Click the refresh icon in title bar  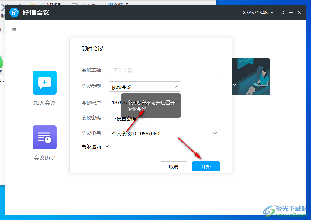(x=282, y=12)
